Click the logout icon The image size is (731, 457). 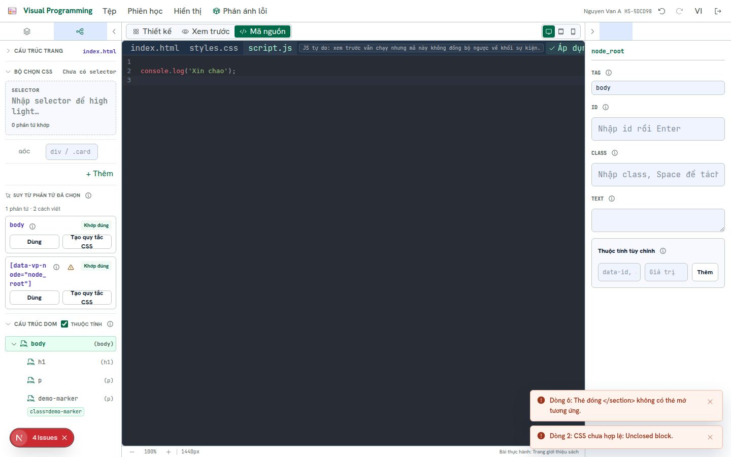click(718, 11)
